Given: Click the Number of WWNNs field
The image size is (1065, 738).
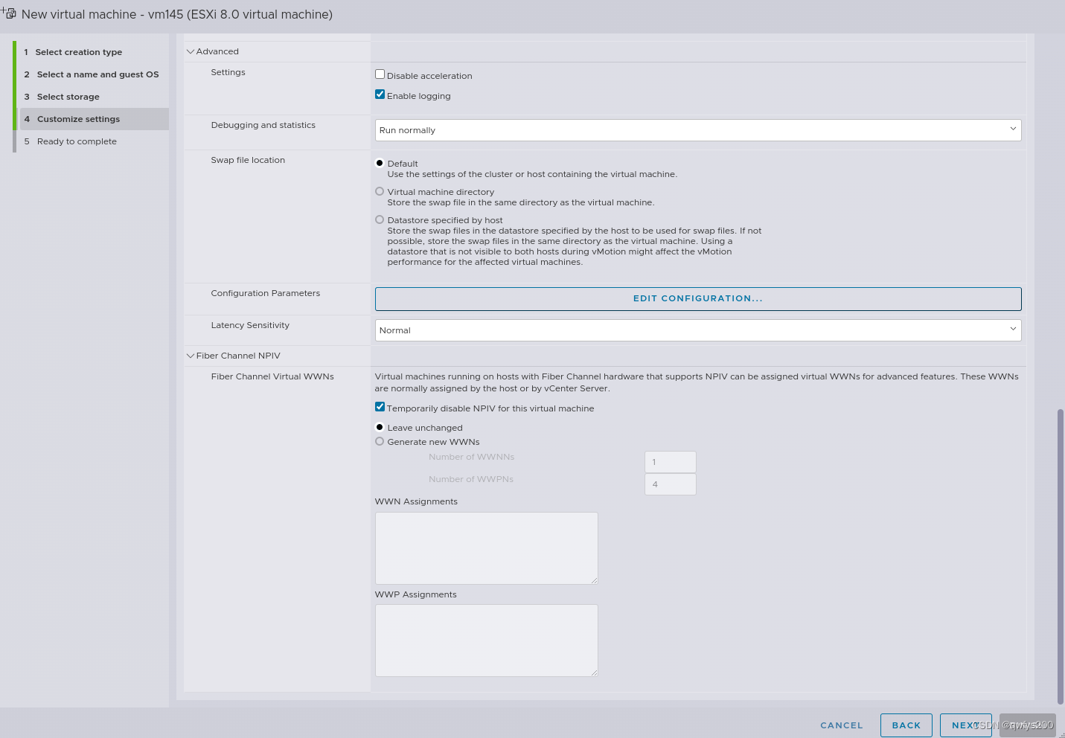Looking at the screenshot, I should click(x=670, y=462).
